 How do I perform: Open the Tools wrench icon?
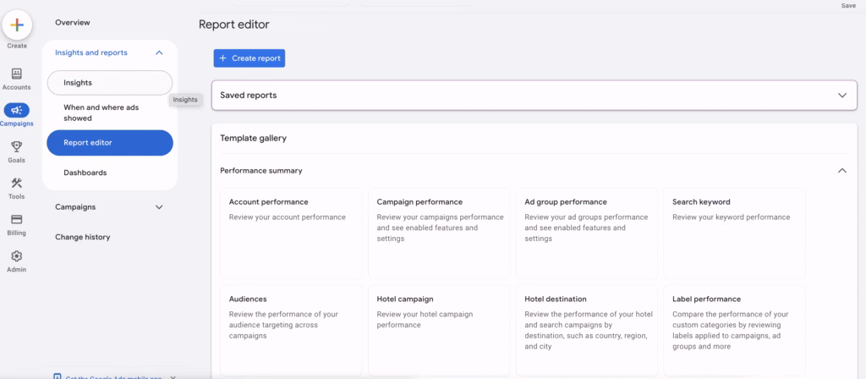coord(17,184)
